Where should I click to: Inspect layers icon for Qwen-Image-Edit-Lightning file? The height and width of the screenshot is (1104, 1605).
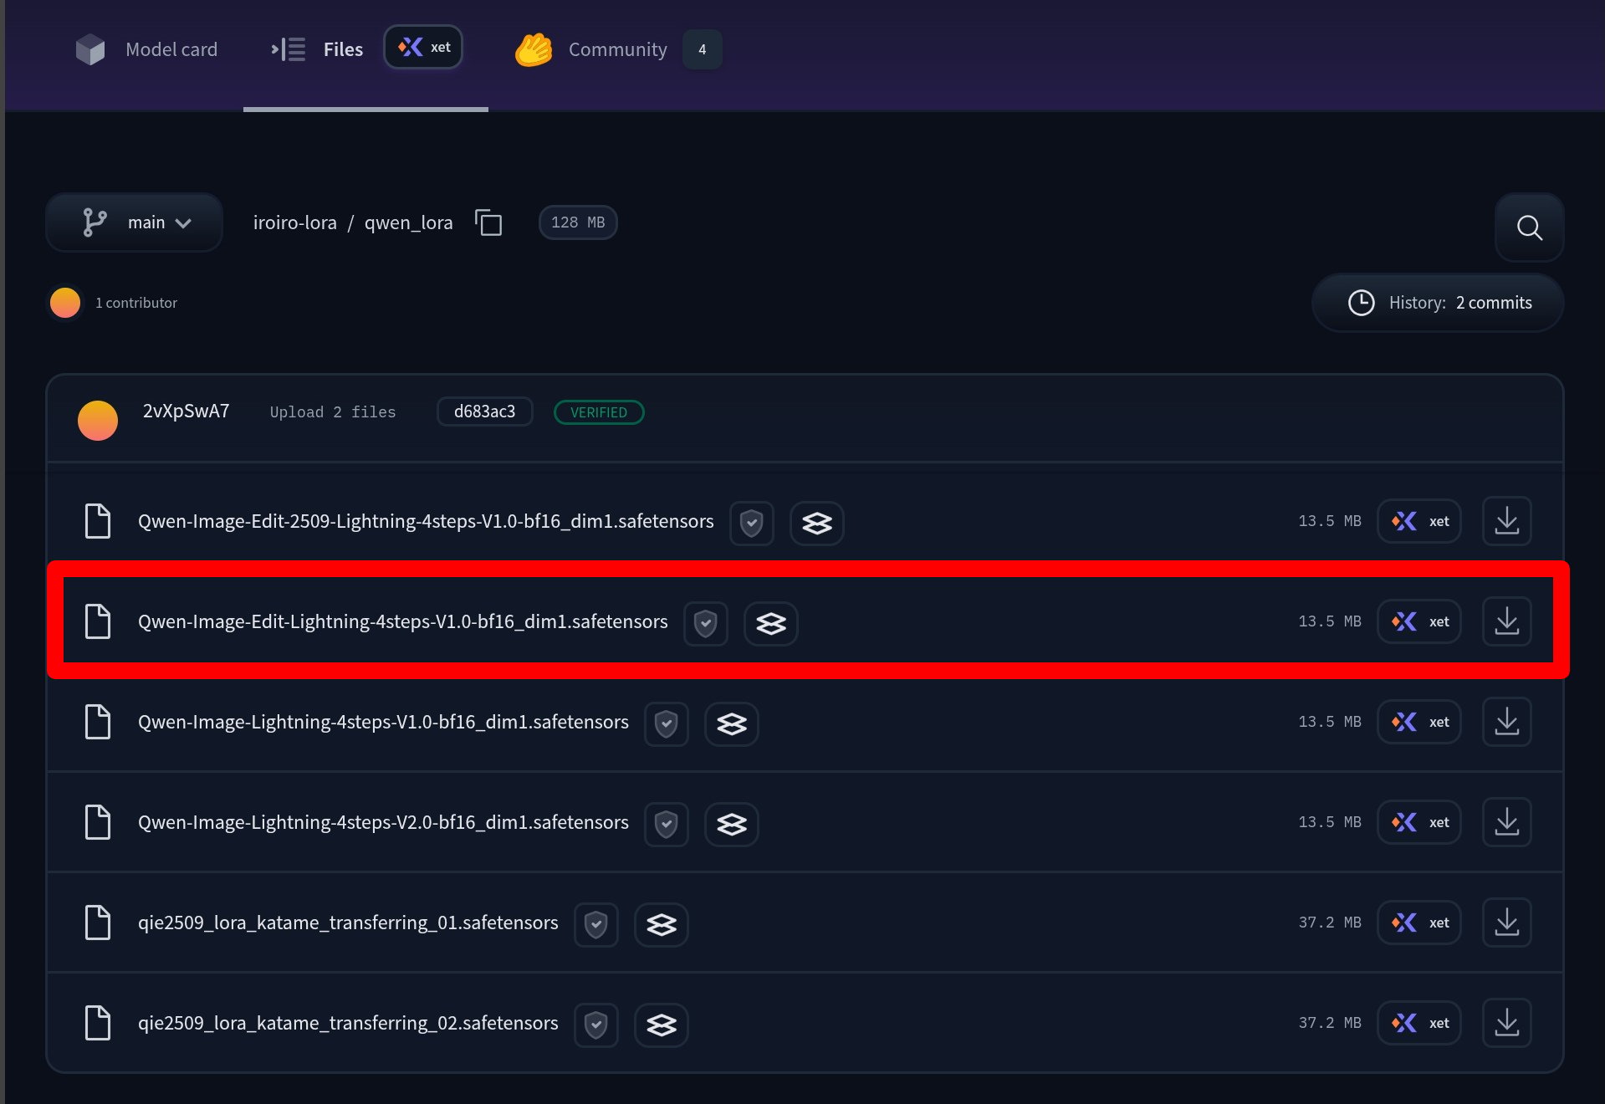tap(771, 624)
